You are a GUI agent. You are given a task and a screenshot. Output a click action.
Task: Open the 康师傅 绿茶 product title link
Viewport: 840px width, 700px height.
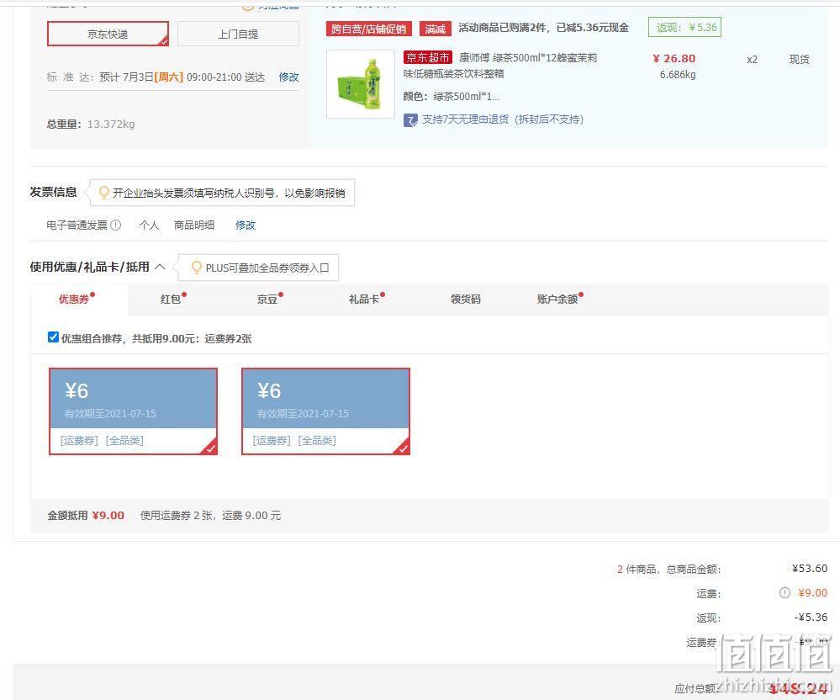[x=499, y=66]
